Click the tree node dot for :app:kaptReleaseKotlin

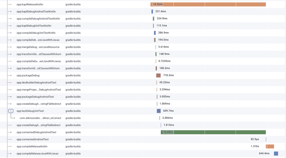11,4
